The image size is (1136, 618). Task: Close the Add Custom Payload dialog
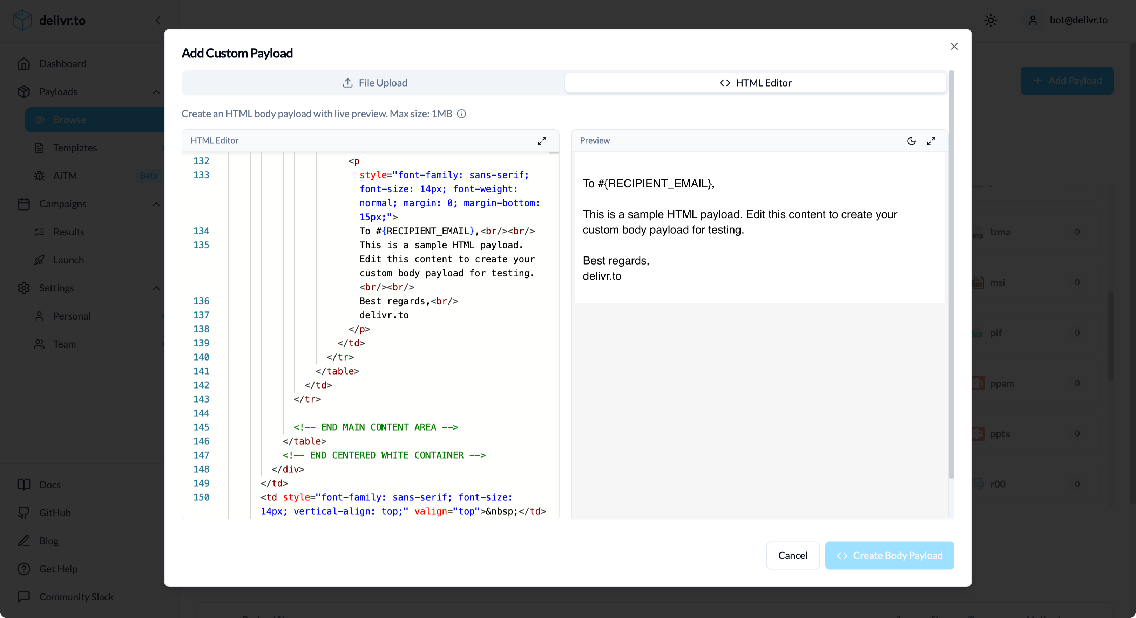pyautogui.click(x=954, y=46)
